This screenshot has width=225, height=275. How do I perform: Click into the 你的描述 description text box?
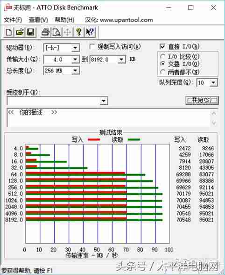(x=109, y=118)
